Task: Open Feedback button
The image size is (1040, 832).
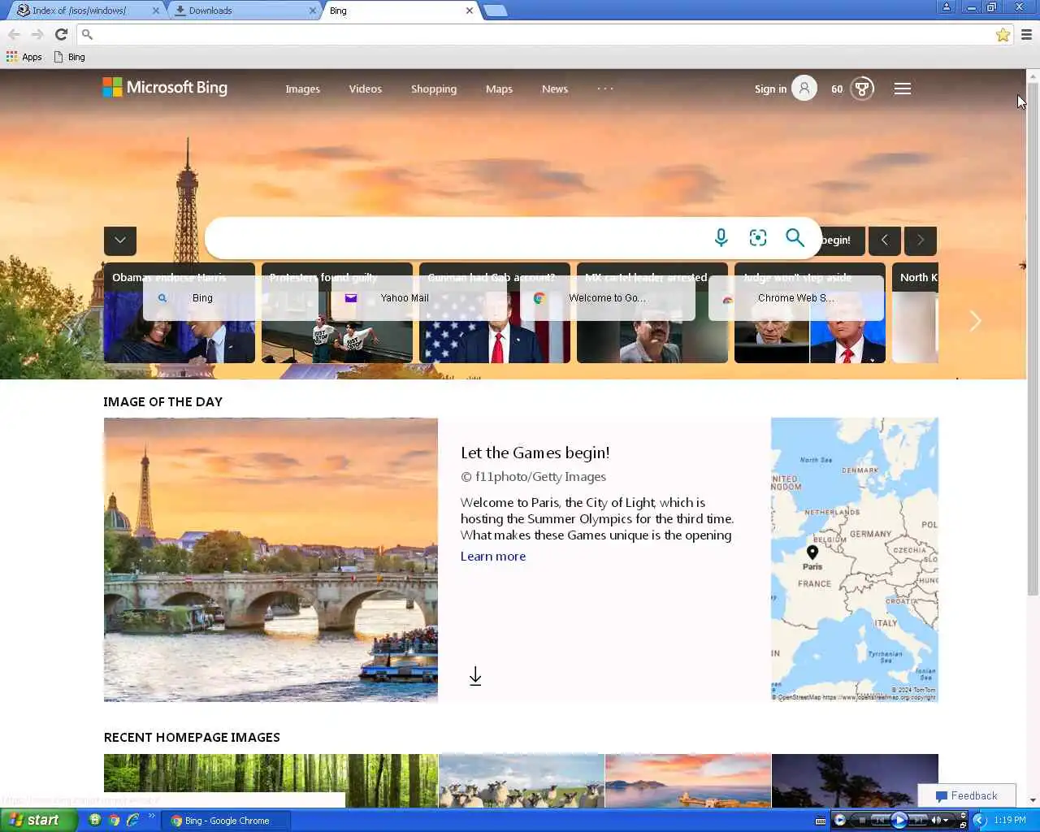Action: coord(966,795)
